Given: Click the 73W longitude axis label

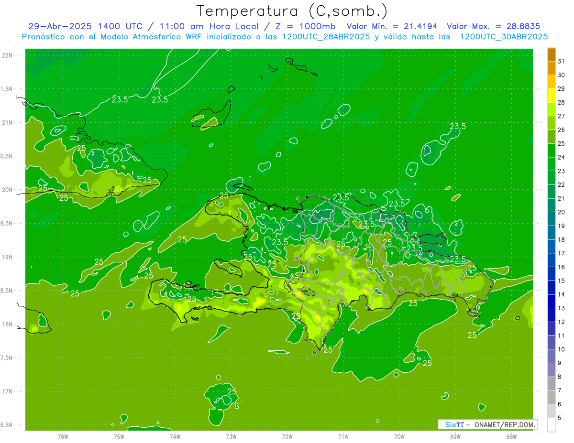Looking at the screenshot, I should [231, 437].
